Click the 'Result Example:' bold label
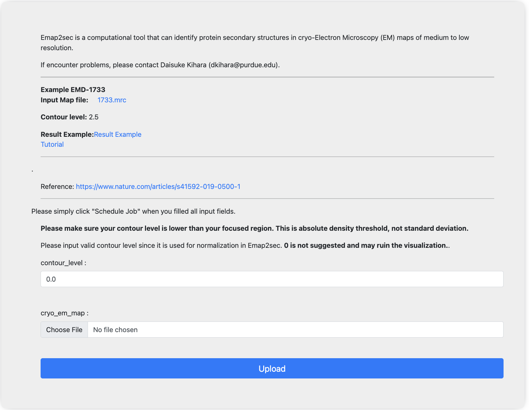The height and width of the screenshot is (410, 529). (x=67, y=135)
